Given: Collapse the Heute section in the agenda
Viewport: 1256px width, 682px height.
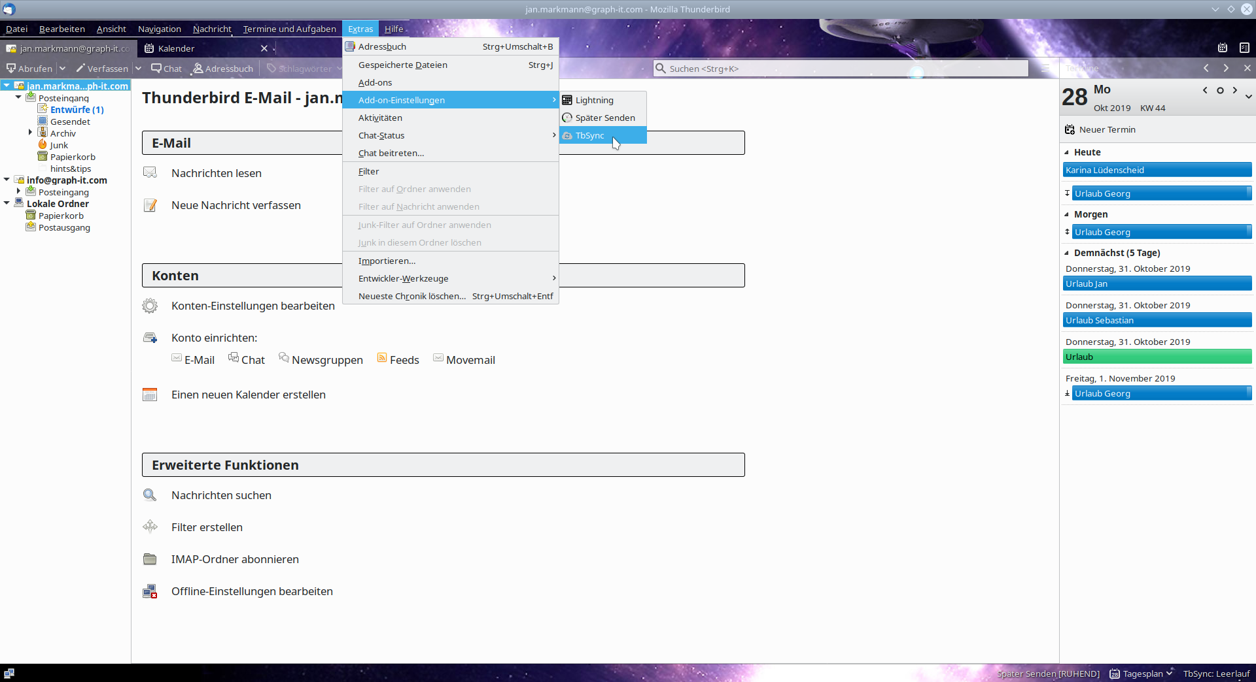Looking at the screenshot, I should (x=1067, y=152).
